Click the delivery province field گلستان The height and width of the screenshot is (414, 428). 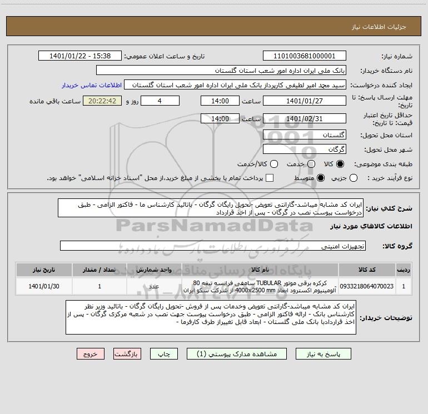pos(305,134)
